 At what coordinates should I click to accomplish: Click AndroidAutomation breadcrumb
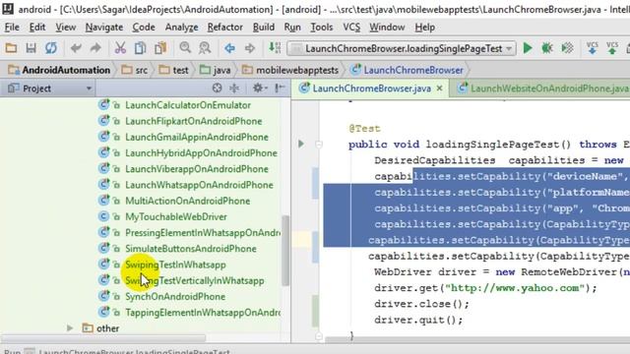coord(59,70)
